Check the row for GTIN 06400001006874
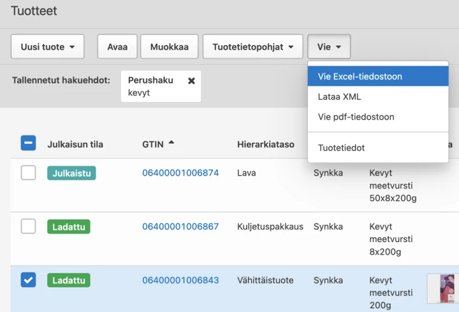This screenshot has width=459, height=312. click(28, 173)
